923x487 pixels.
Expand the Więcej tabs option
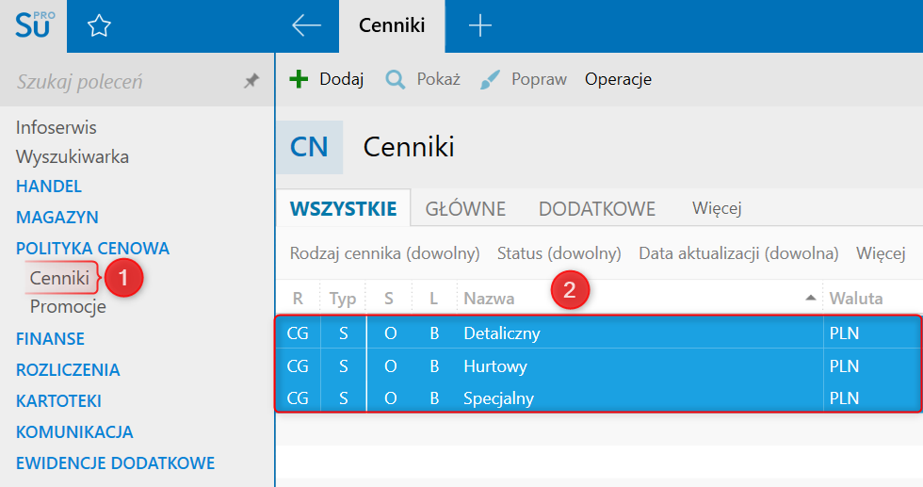pos(717,209)
